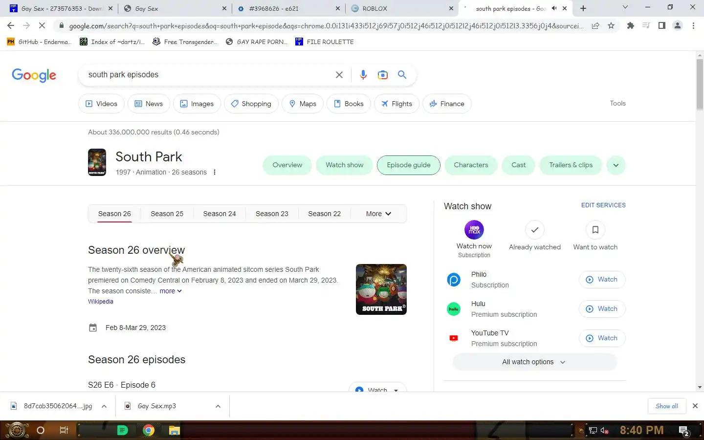Show the Chrome side panel
This screenshot has width=704, height=440.
pyautogui.click(x=662, y=25)
